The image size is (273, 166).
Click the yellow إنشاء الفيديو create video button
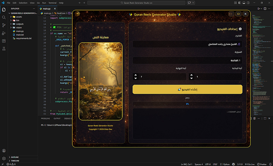click(187, 89)
